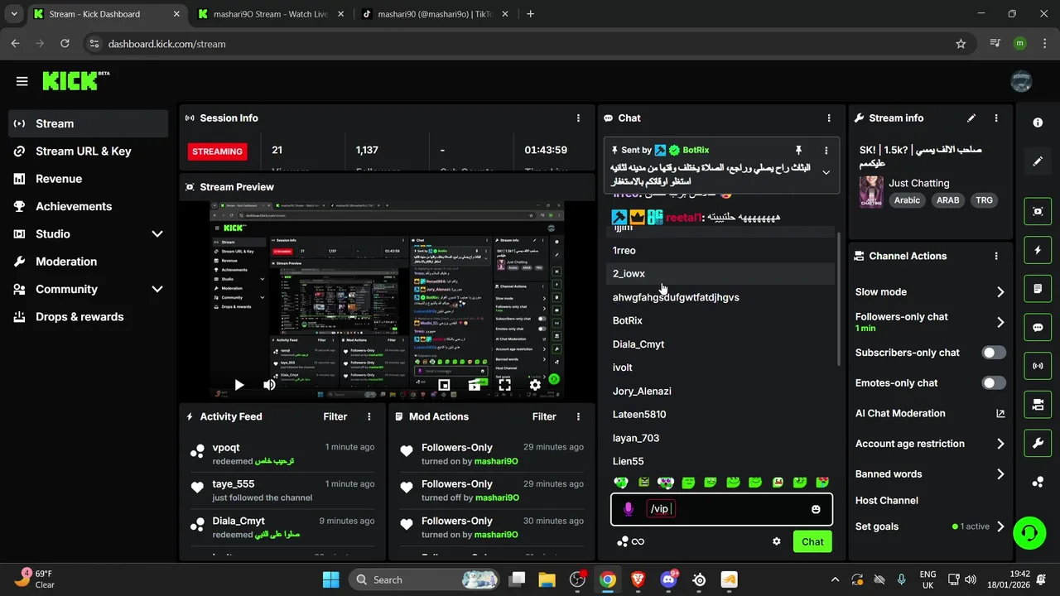Click the lightning bolt icon in right sidebar
1060x596 pixels.
point(1038,249)
